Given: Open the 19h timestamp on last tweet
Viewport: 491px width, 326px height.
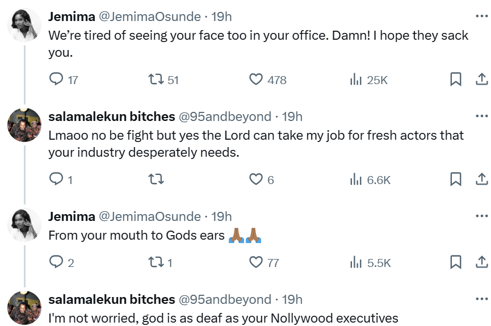Looking at the screenshot, I should 292,299.
